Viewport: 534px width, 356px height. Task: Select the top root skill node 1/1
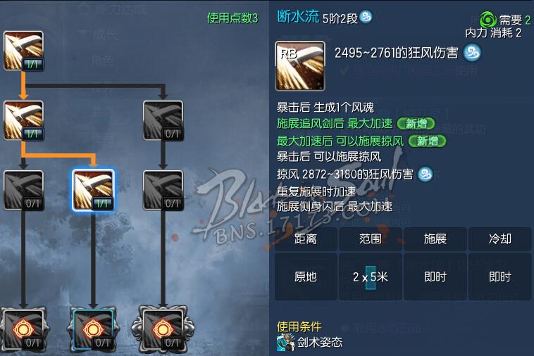[23, 51]
